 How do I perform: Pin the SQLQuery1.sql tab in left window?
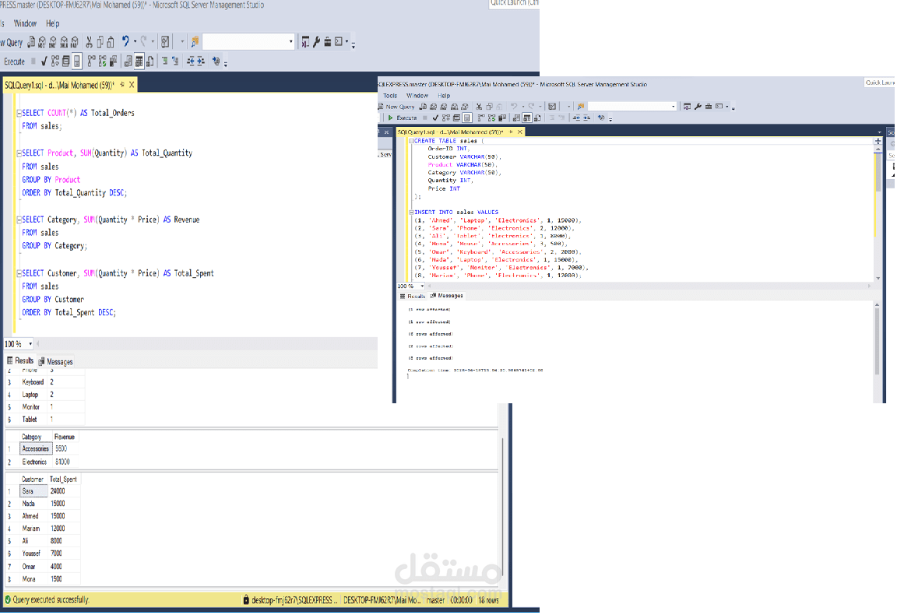[121, 85]
